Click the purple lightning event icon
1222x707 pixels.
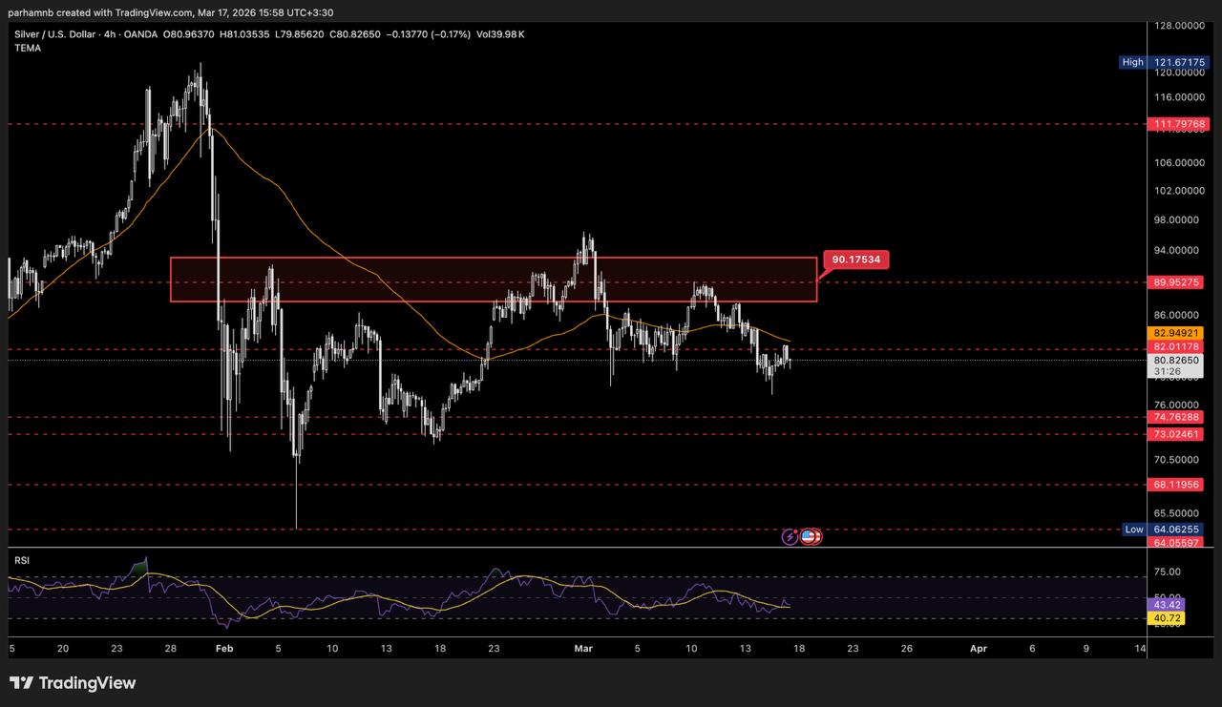[790, 537]
